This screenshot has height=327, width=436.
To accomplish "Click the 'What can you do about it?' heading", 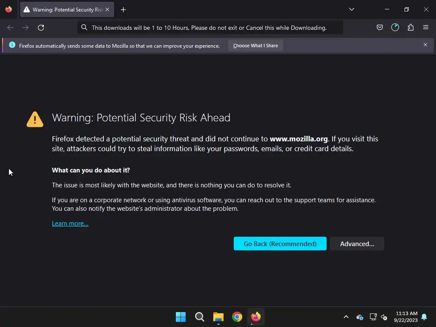I will [x=91, y=170].
